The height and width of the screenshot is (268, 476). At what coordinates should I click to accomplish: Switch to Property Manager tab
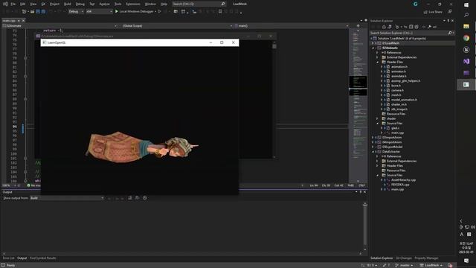426,258
